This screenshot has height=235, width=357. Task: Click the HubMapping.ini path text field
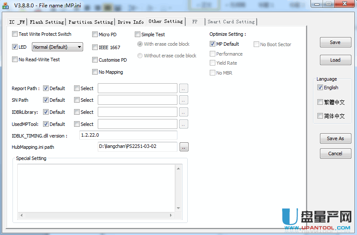(137, 147)
